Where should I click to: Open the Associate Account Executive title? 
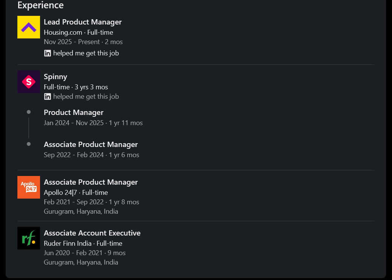(92, 233)
